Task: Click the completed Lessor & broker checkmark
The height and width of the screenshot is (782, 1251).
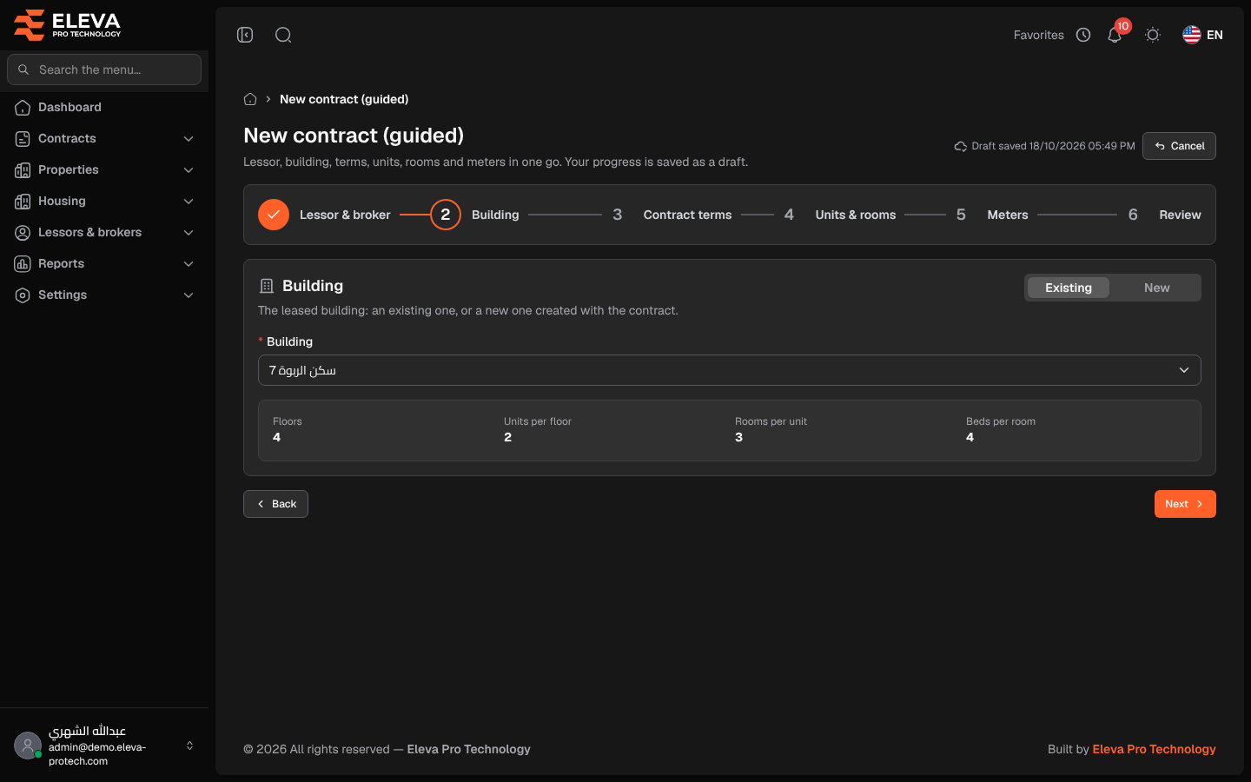Action: pyautogui.click(x=274, y=215)
